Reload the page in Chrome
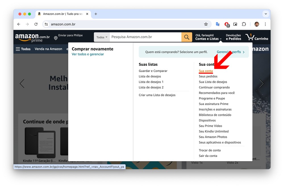Screen dimensions: 284x187 (36, 24)
